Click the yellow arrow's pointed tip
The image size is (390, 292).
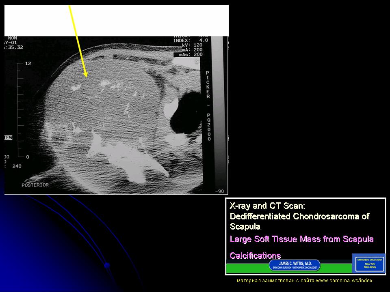(86, 76)
